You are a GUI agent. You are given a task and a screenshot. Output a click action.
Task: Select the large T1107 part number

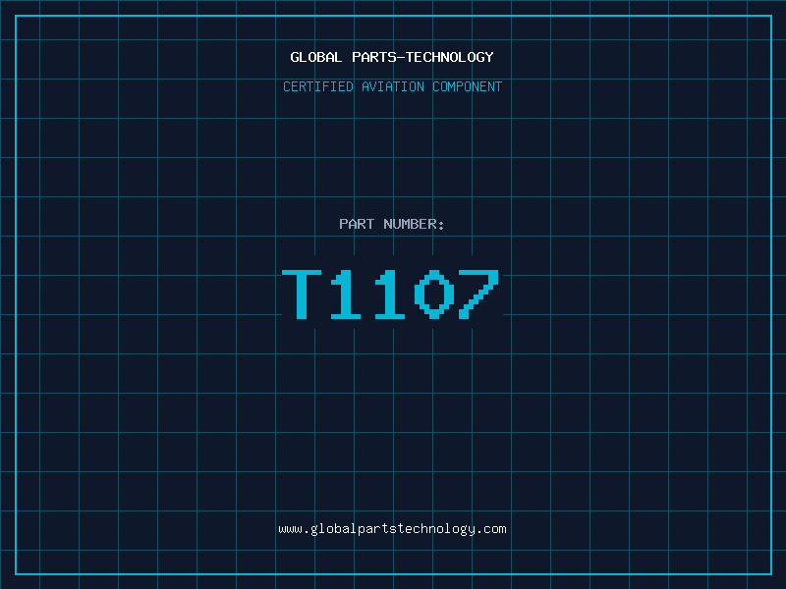pos(392,294)
